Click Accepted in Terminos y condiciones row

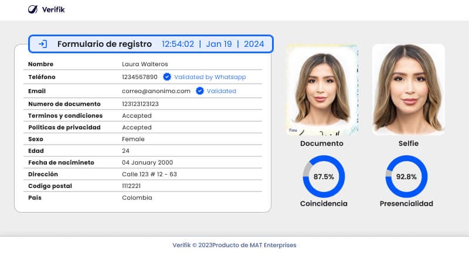pos(137,115)
